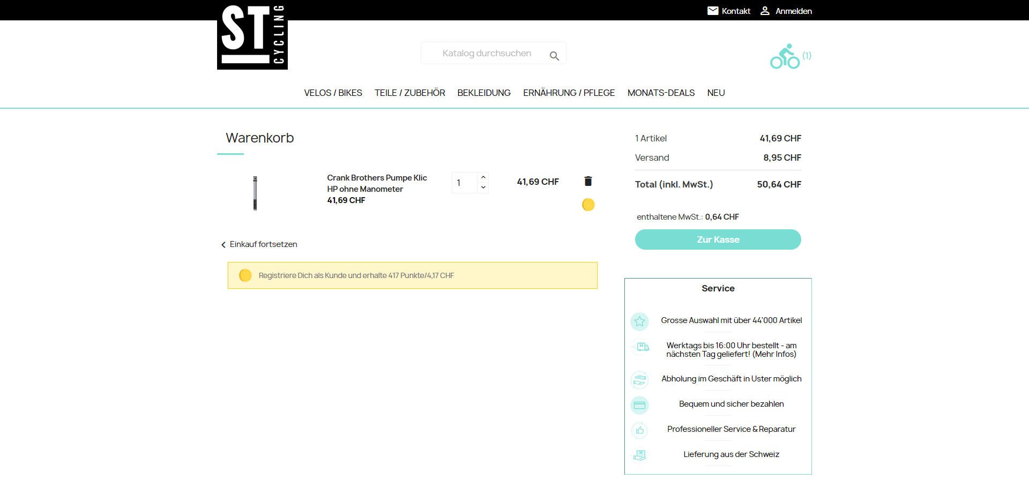This screenshot has width=1029, height=502.
Task: Follow the Einkauf fortsetzen link
Action: coord(263,244)
